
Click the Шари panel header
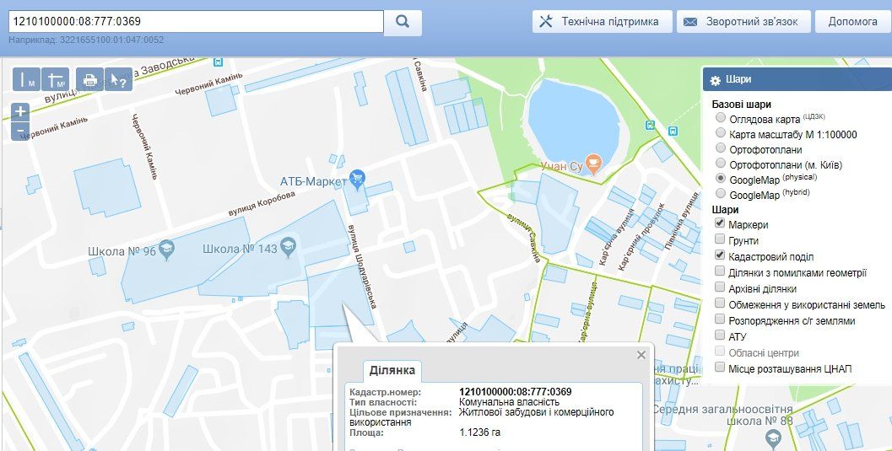tap(797, 79)
